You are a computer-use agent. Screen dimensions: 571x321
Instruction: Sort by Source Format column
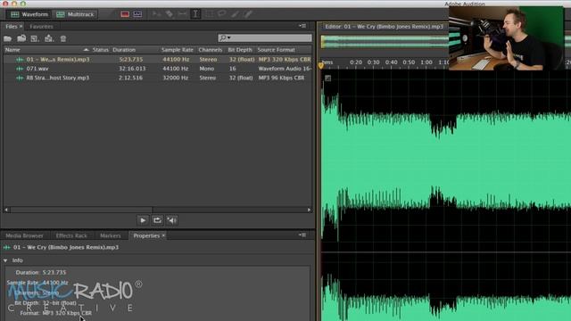[x=276, y=50]
